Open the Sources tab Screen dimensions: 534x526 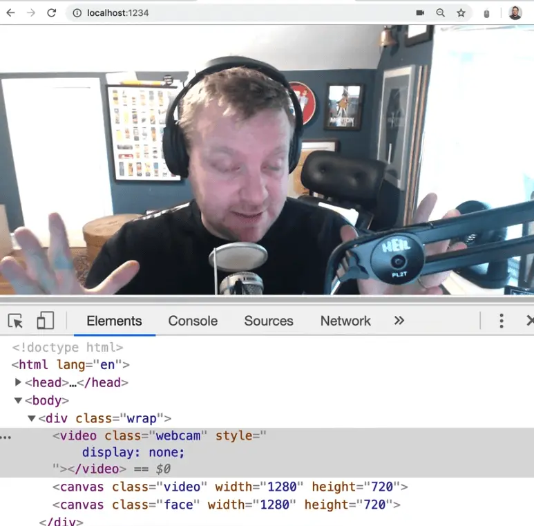coord(269,321)
